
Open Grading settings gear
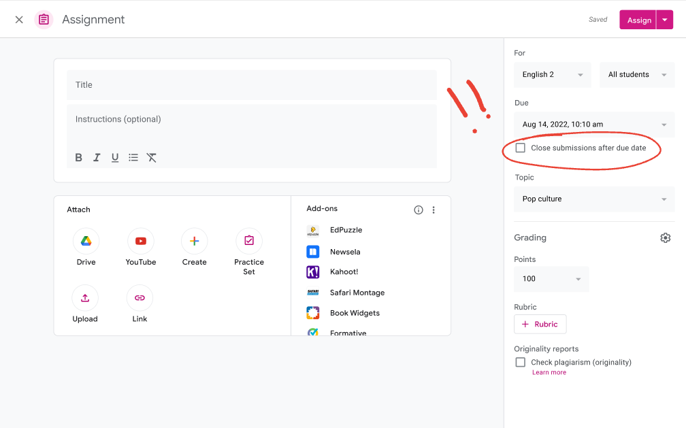click(666, 237)
